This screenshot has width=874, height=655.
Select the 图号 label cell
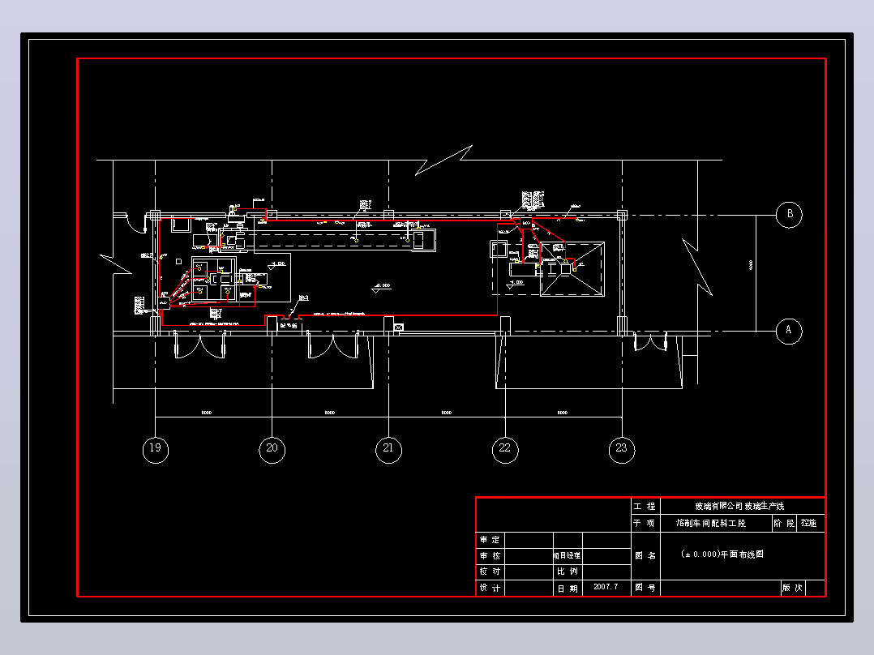tap(645, 588)
